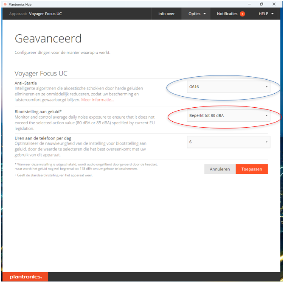Viewport: 284px width, 282px height.
Task: Click the Plantronics Hub title bar icon
Action: coord(5,4)
